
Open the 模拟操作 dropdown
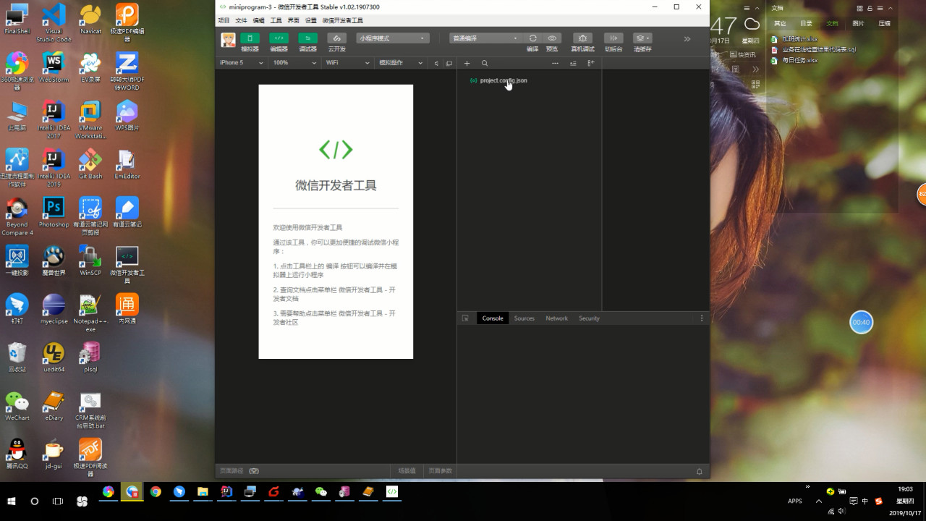click(x=401, y=63)
